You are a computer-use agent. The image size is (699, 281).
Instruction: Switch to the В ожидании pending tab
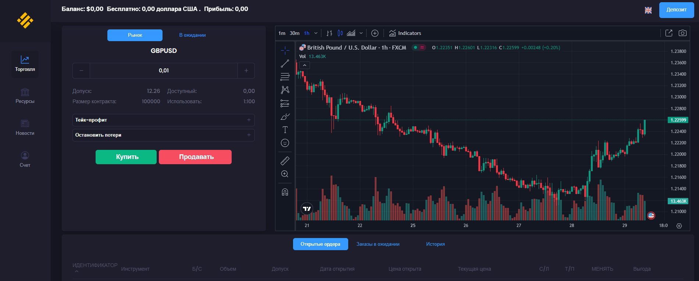(x=192, y=35)
